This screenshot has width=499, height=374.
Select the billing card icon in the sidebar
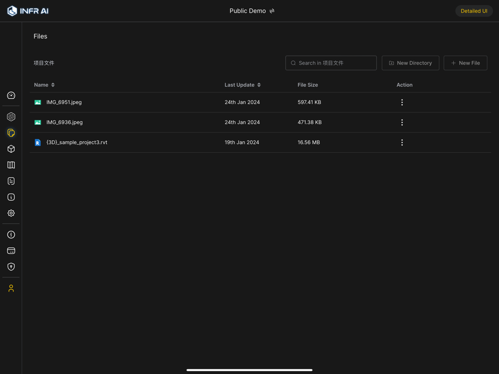coord(11,251)
